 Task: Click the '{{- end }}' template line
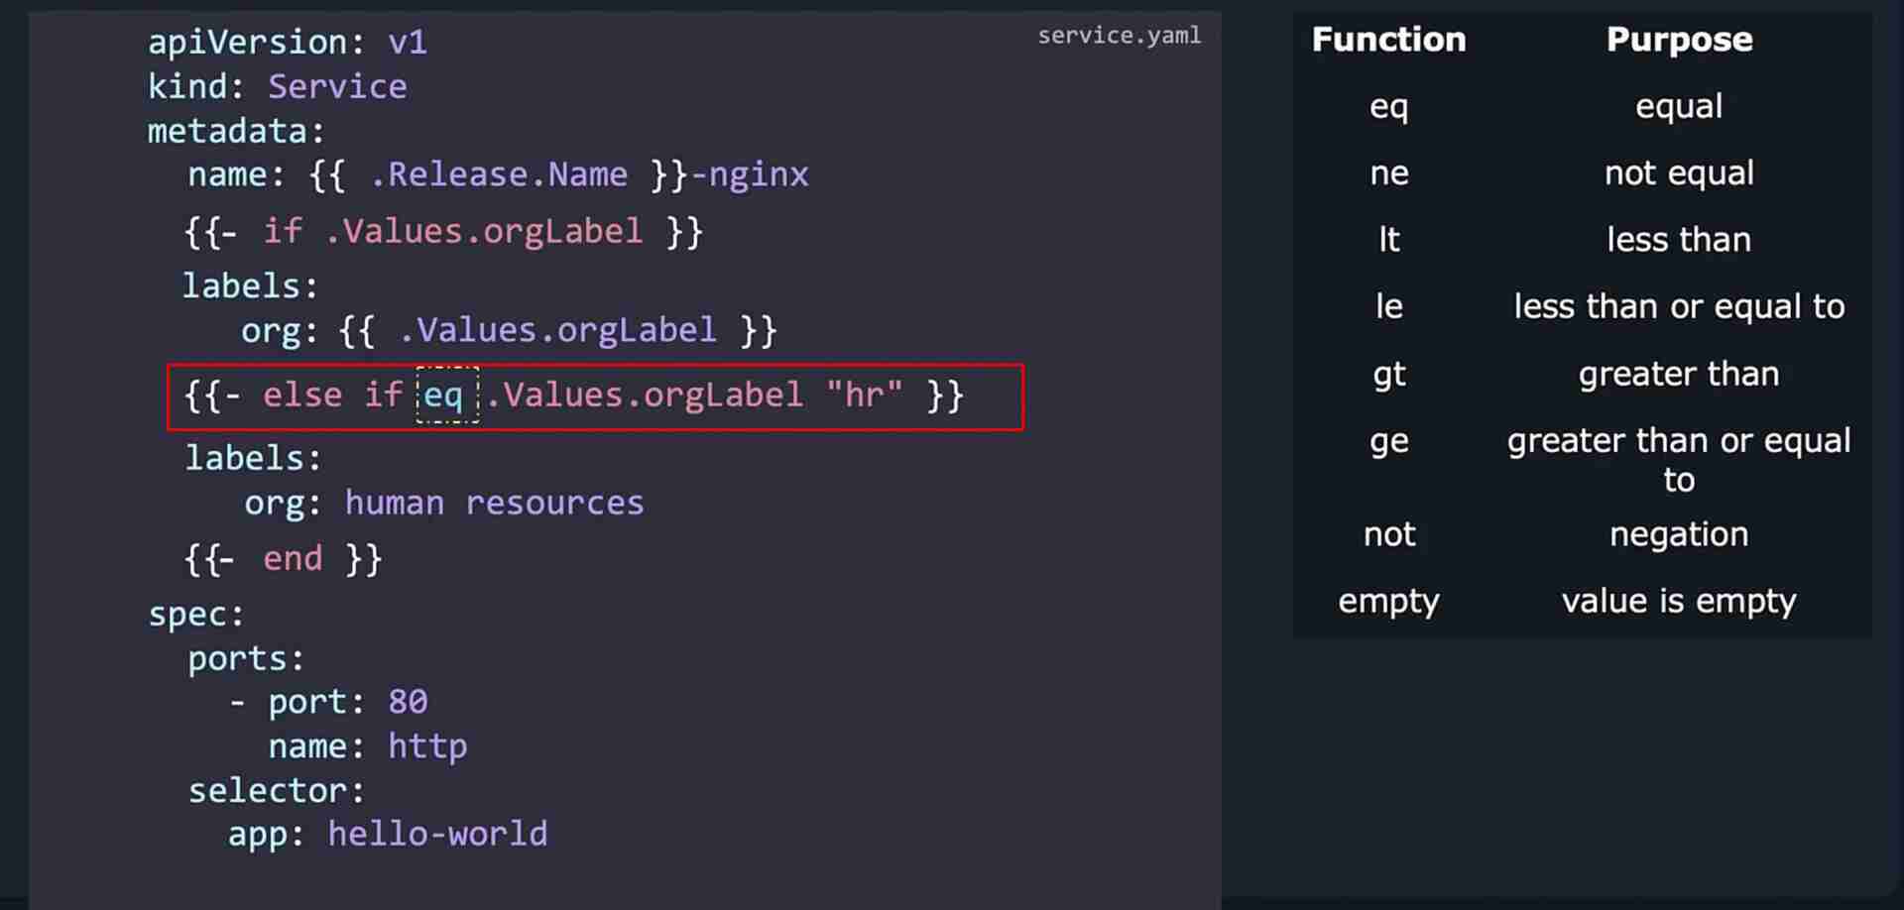(283, 559)
